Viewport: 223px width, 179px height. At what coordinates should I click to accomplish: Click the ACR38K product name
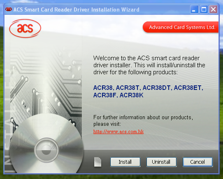click(131, 95)
